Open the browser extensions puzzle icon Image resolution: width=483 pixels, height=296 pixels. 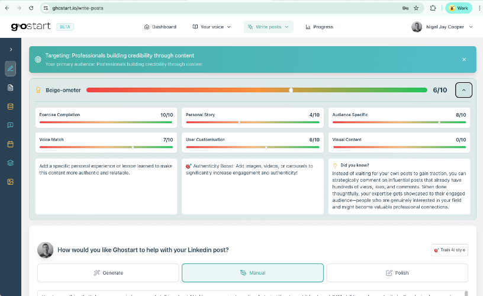[x=433, y=8]
